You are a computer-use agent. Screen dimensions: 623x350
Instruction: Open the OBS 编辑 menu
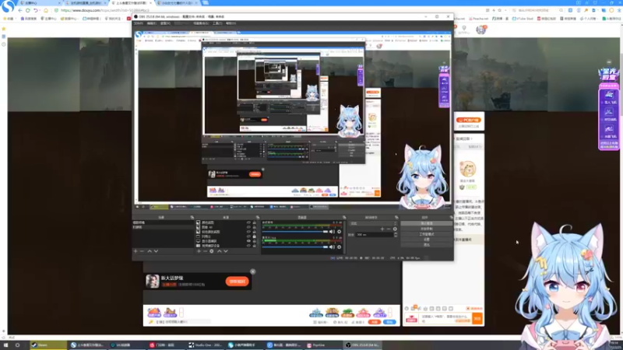tap(151, 23)
